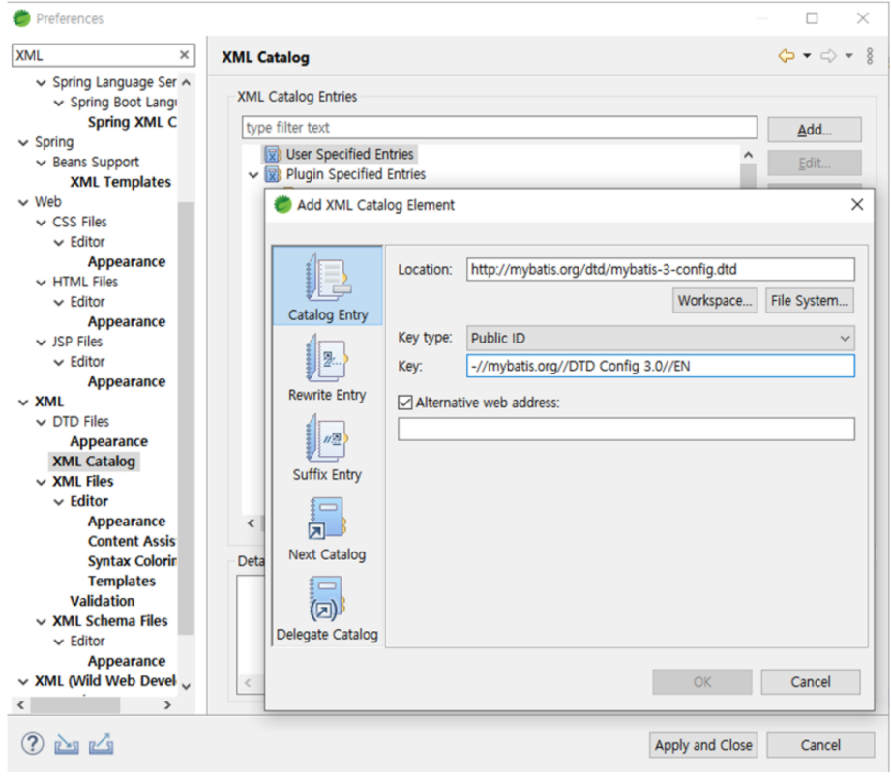This screenshot has width=891, height=776.
Task: Select Validation in preferences tree
Action: [103, 601]
